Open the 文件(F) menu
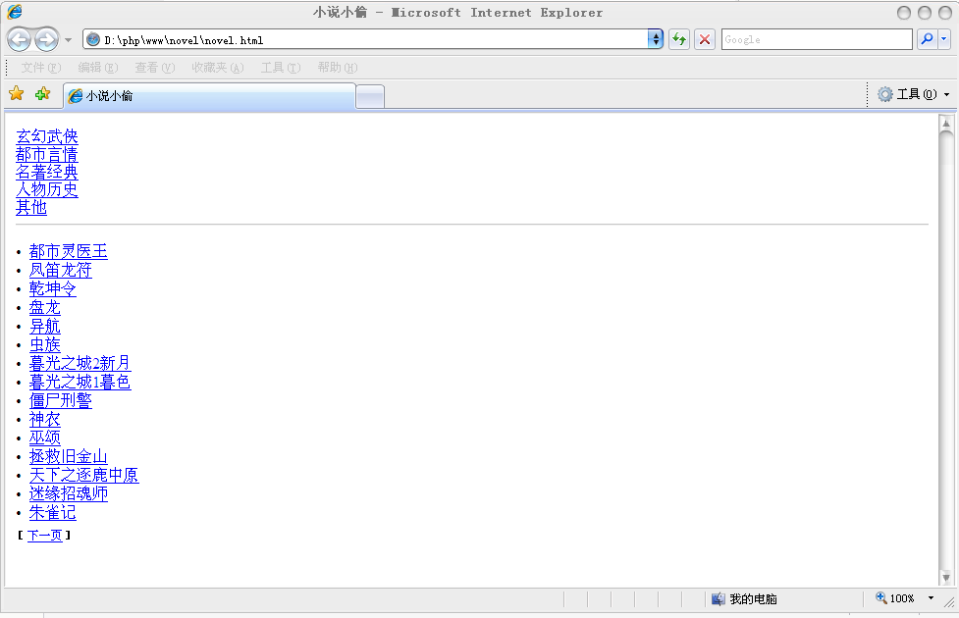 41,68
